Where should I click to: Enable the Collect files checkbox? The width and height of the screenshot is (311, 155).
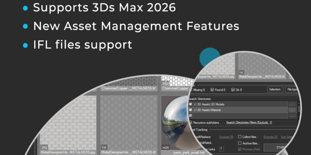(239, 137)
